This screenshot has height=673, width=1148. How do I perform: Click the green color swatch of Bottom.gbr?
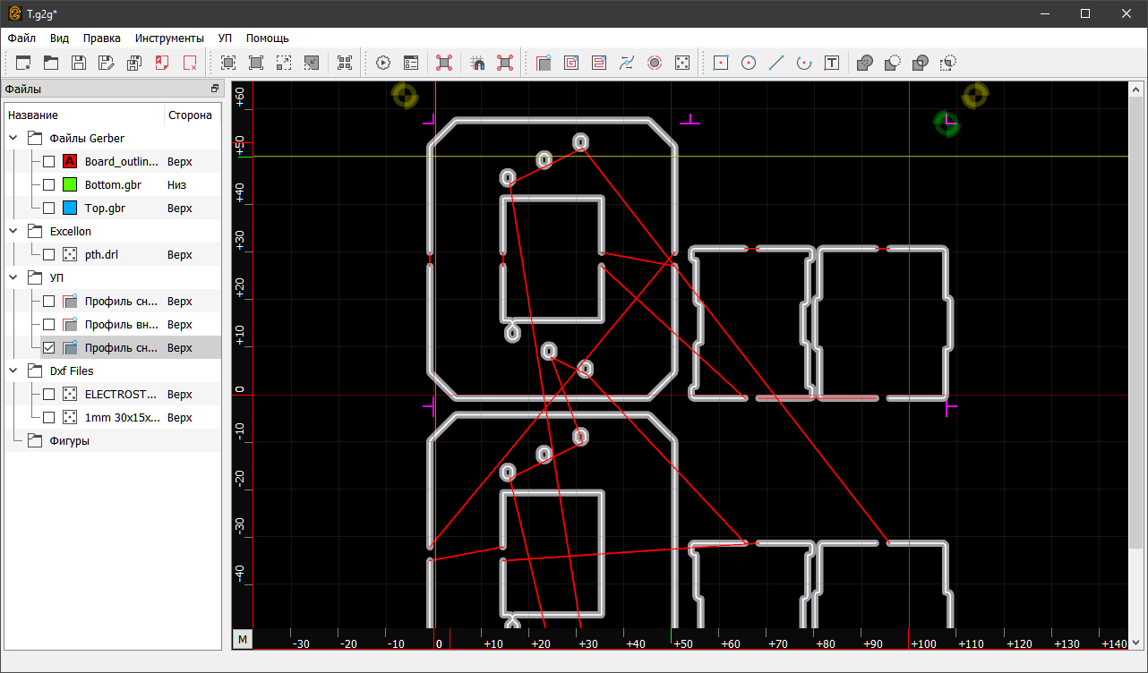[x=70, y=185]
